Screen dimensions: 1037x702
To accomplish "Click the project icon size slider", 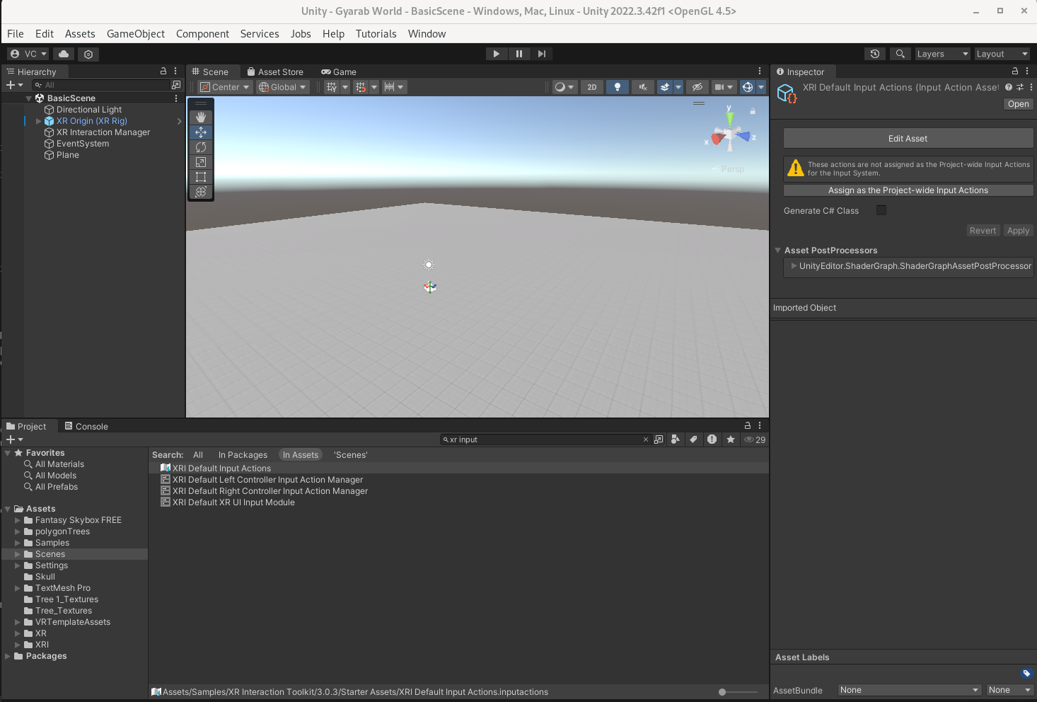I will (x=722, y=692).
